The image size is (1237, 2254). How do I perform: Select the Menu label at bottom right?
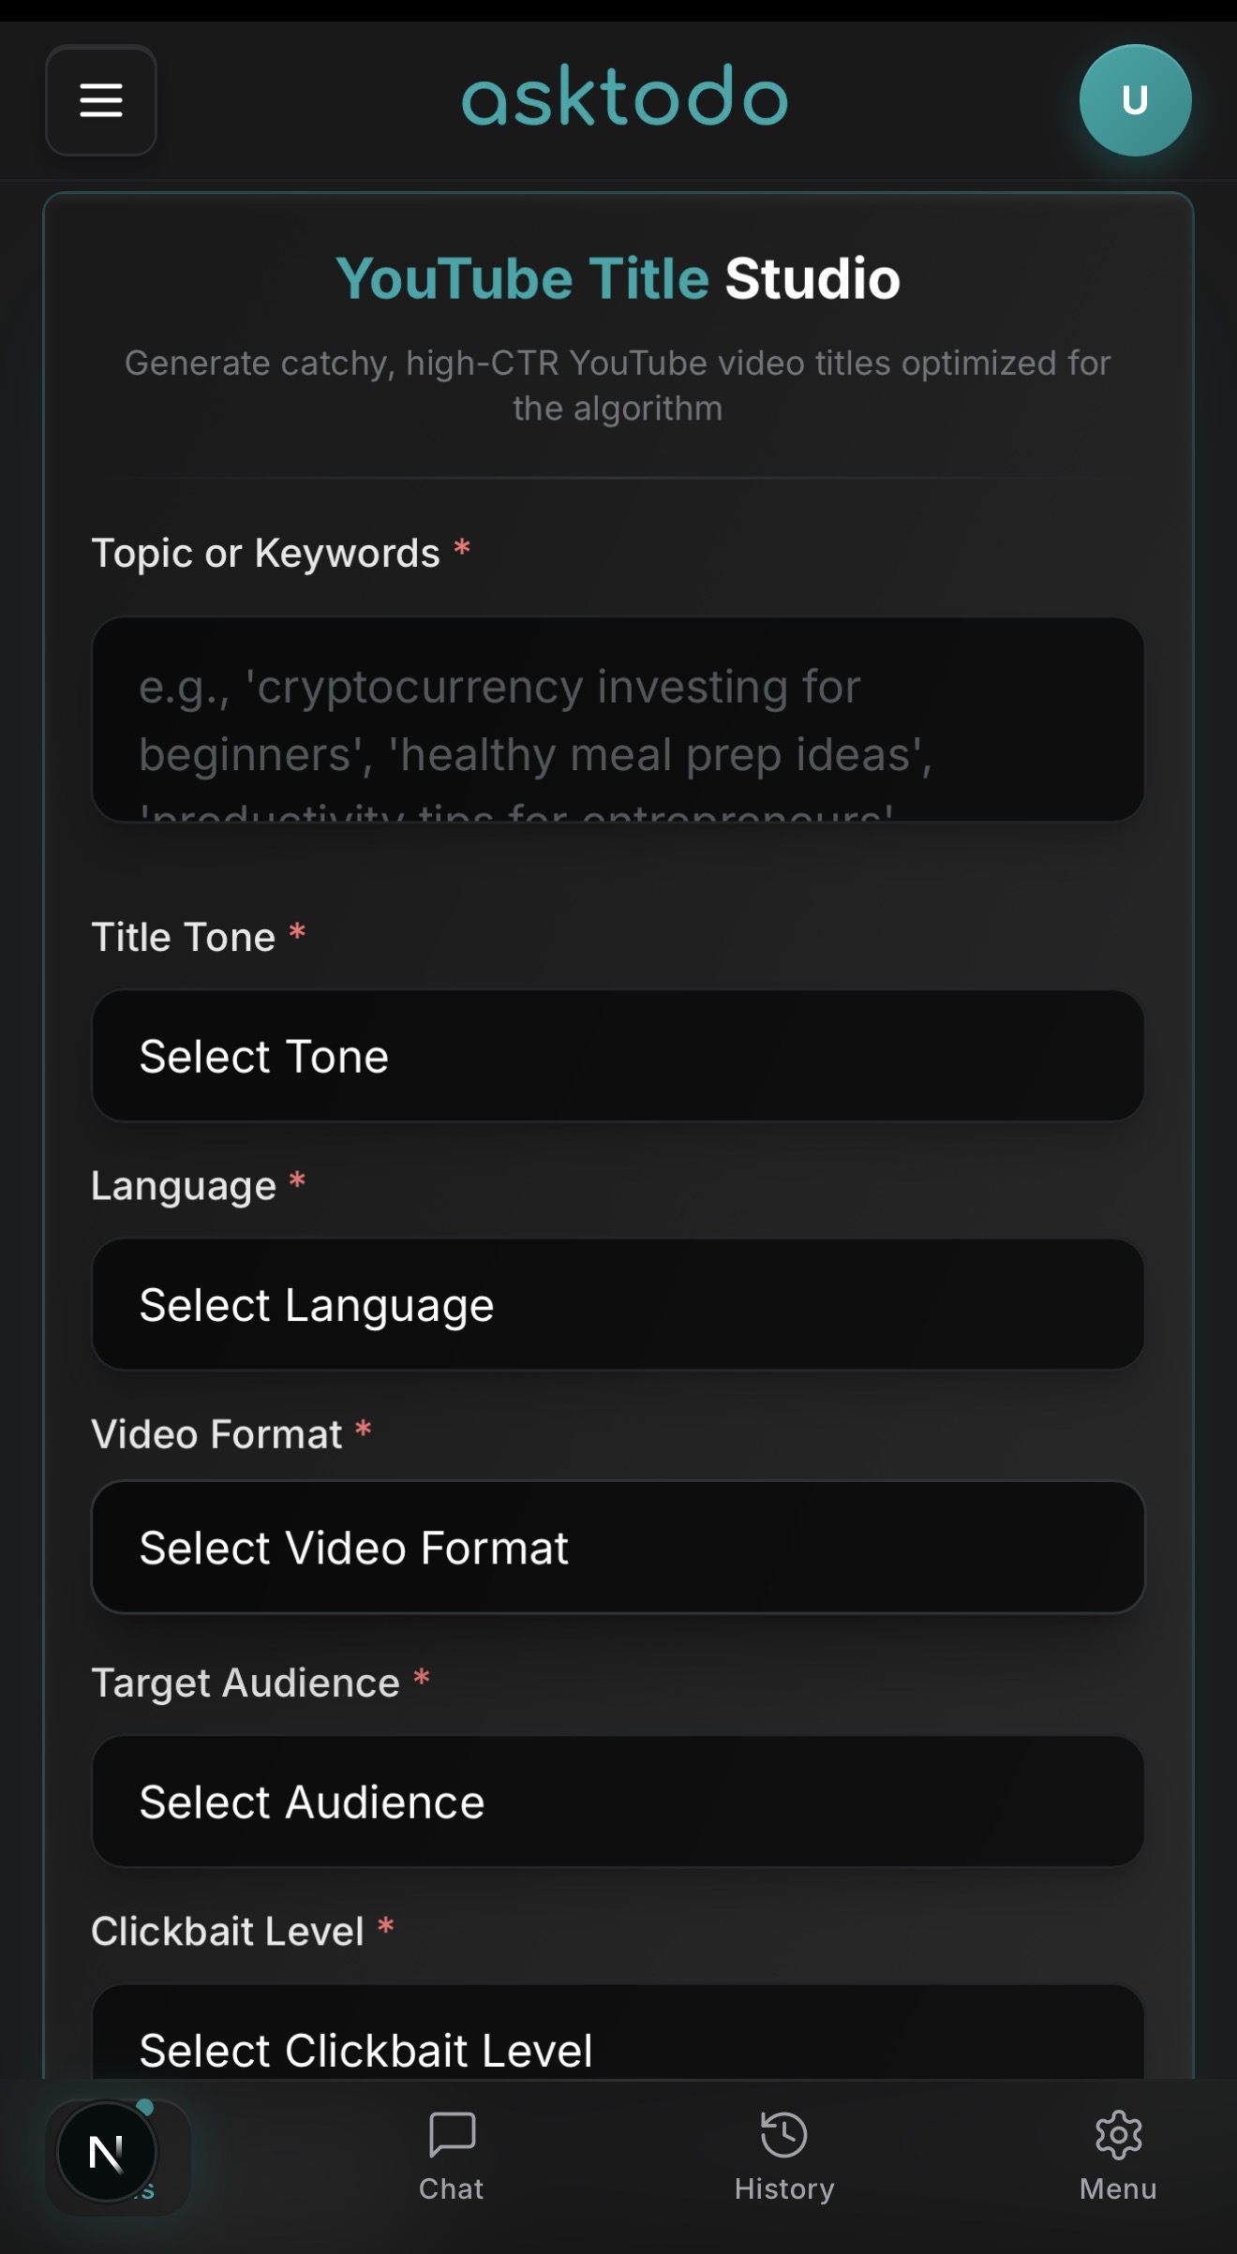point(1118,2187)
